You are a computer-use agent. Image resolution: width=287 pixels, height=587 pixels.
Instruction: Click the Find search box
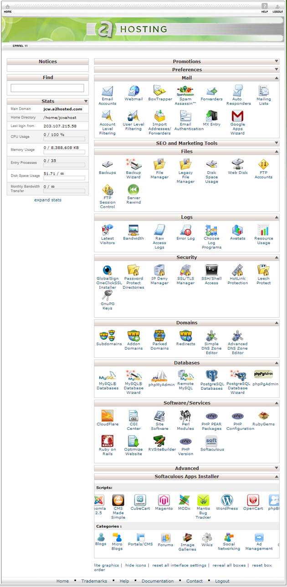(47, 88)
